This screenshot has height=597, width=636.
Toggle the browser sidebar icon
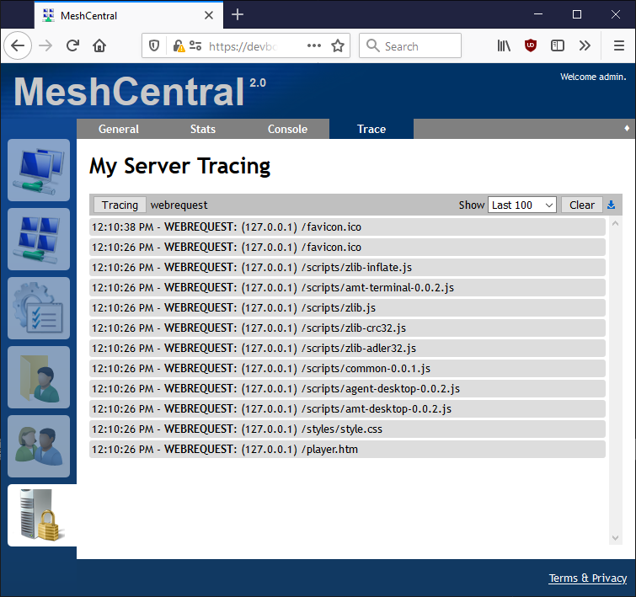tap(558, 45)
